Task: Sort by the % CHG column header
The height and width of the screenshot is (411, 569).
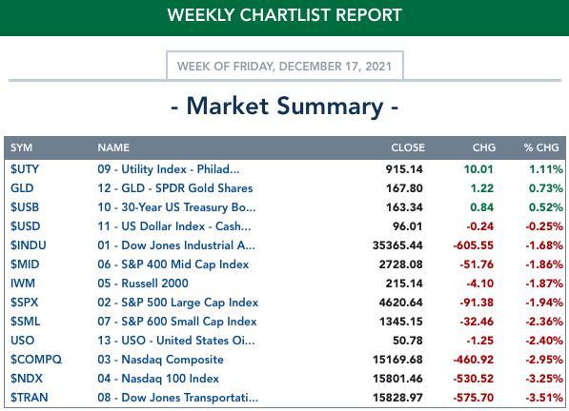Action: click(541, 147)
